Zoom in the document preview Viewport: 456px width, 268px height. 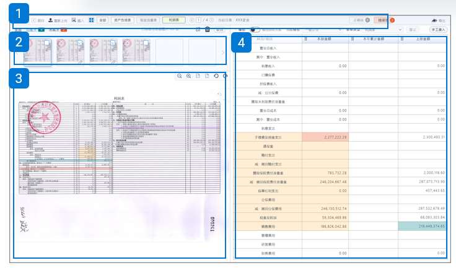[x=188, y=76]
